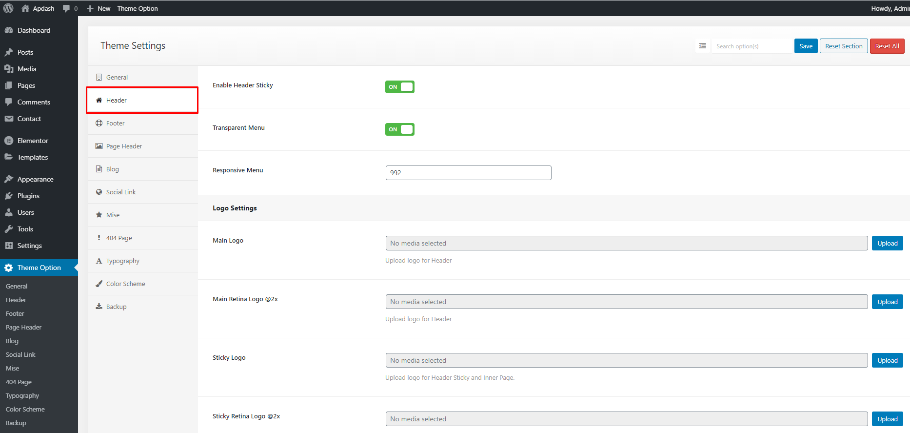Click the Social Link globe icon
Image resolution: width=910 pixels, height=433 pixels.
[99, 192]
